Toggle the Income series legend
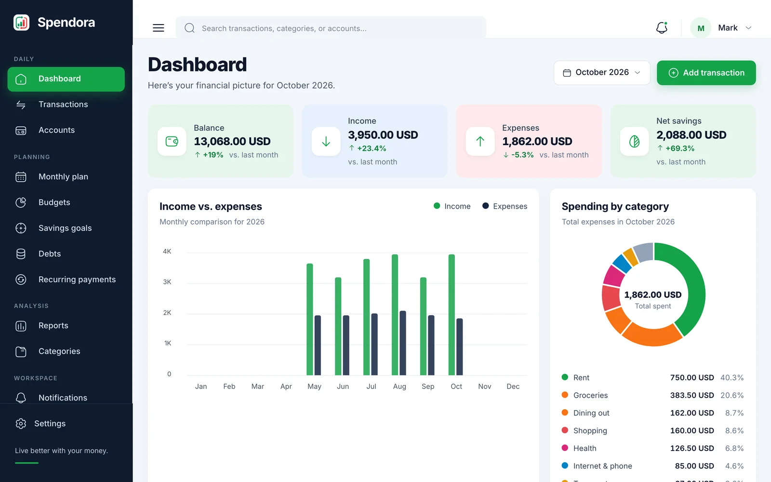771x482 pixels. pos(452,206)
